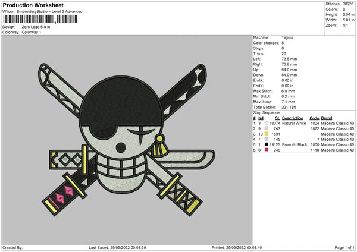Click the Machine value Tajima
357x252 pixels.
tap(287, 37)
